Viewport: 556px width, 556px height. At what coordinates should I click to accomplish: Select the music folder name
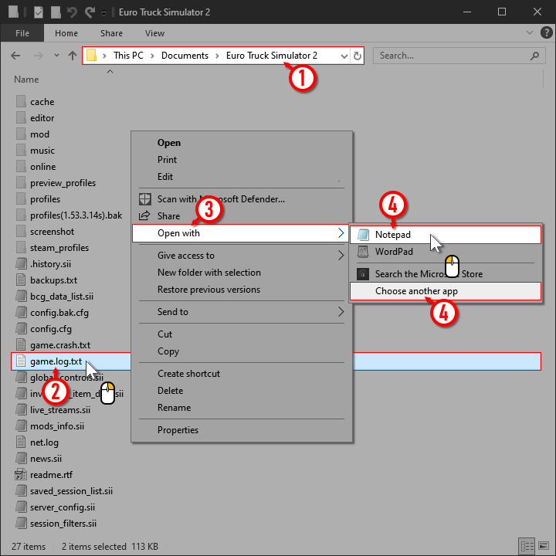(42, 151)
